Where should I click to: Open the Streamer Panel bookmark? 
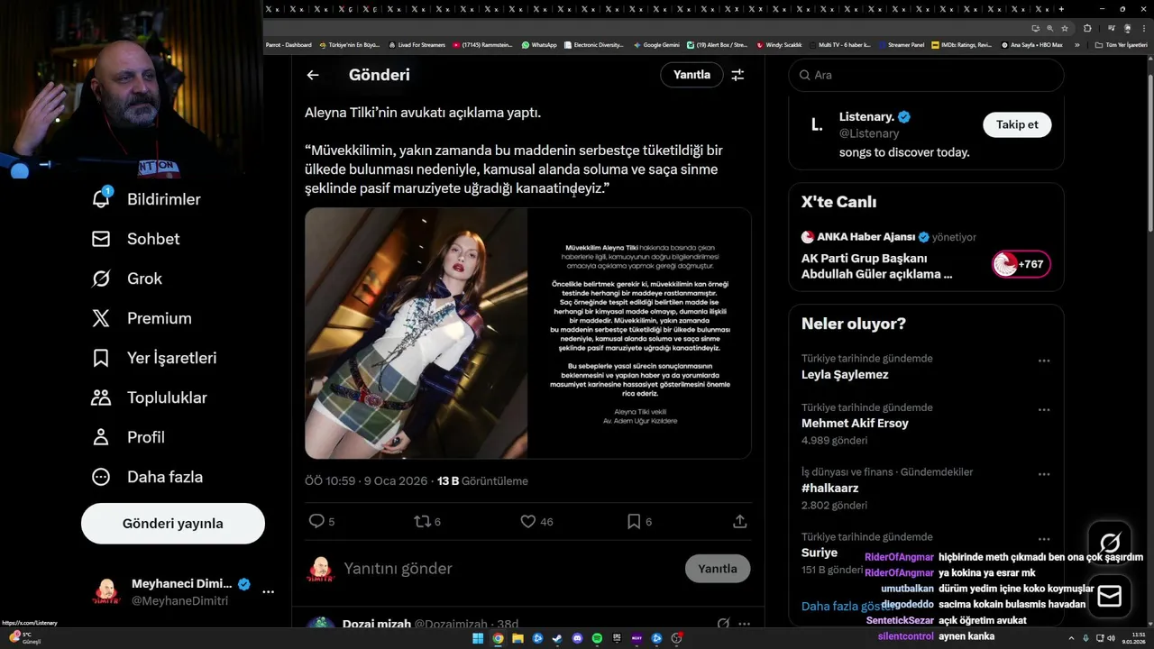(901, 44)
